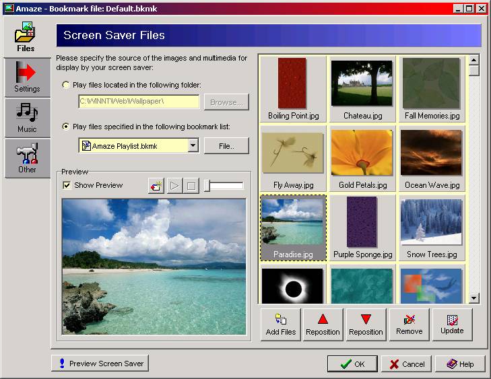This screenshot has height=379, width=491.
Task: Open Help
Action: (x=460, y=364)
